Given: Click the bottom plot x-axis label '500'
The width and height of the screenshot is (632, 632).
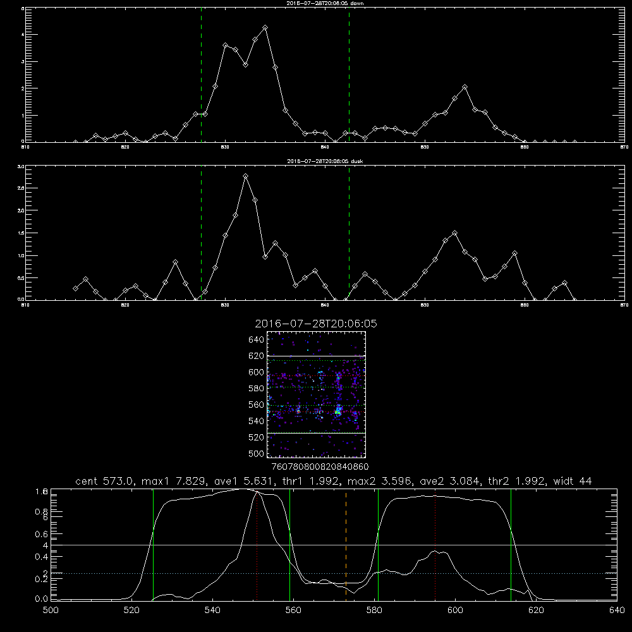Looking at the screenshot, I should (x=51, y=611).
